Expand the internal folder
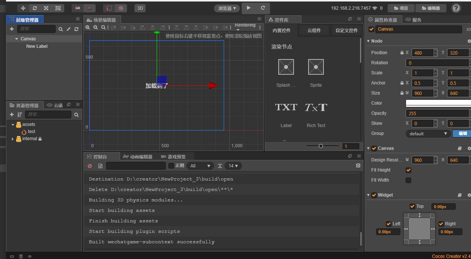Viewport: 471px width, 259px height. coord(13,139)
